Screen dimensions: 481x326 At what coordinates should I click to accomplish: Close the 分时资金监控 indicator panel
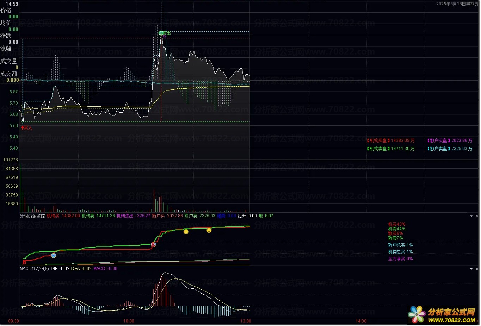[477, 216]
